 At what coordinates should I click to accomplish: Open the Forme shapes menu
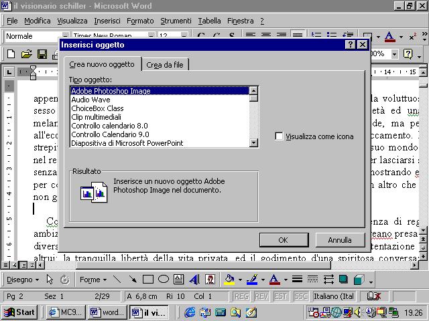click(x=93, y=280)
